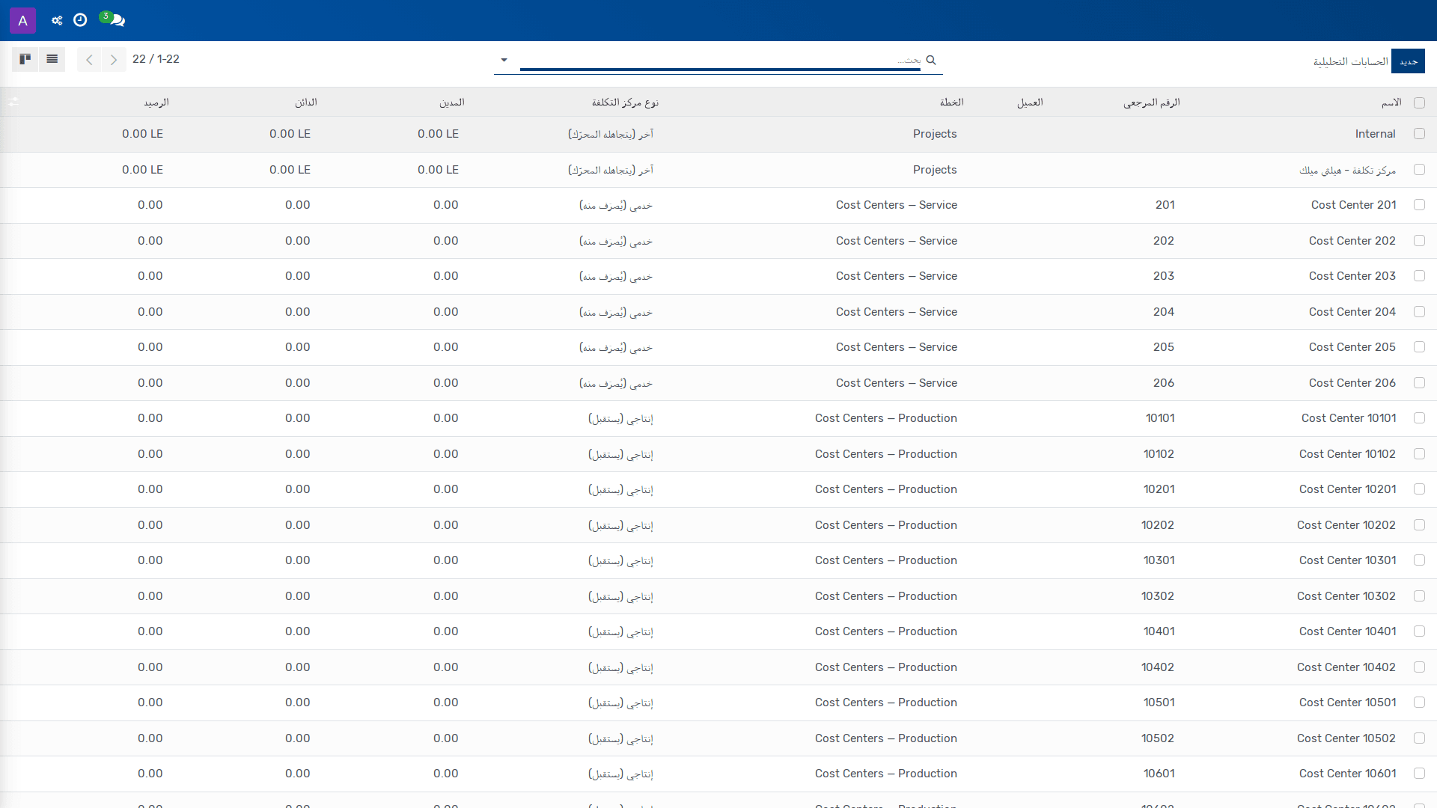The image size is (1437, 808).
Task: Click into the search input field
Action: (x=720, y=60)
